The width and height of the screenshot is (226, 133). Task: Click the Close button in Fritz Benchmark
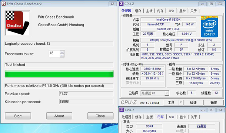100,116
